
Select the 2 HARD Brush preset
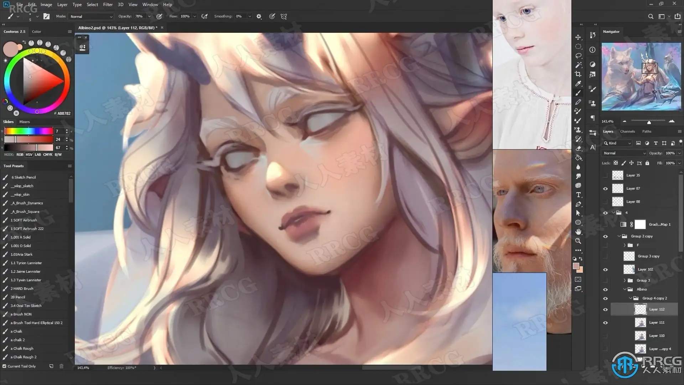click(22, 288)
